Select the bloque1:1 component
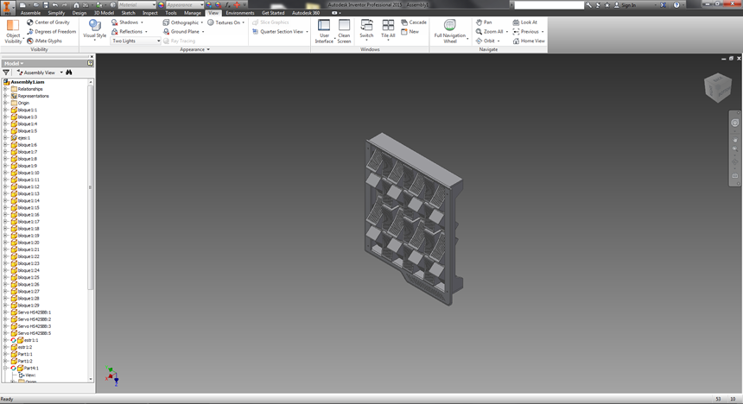 click(x=23, y=110)
